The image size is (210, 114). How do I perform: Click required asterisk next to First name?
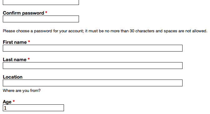coord(29,42)
